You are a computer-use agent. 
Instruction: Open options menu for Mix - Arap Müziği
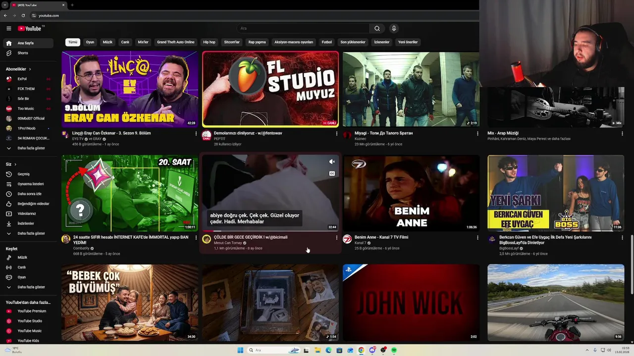tap(622, 133)
